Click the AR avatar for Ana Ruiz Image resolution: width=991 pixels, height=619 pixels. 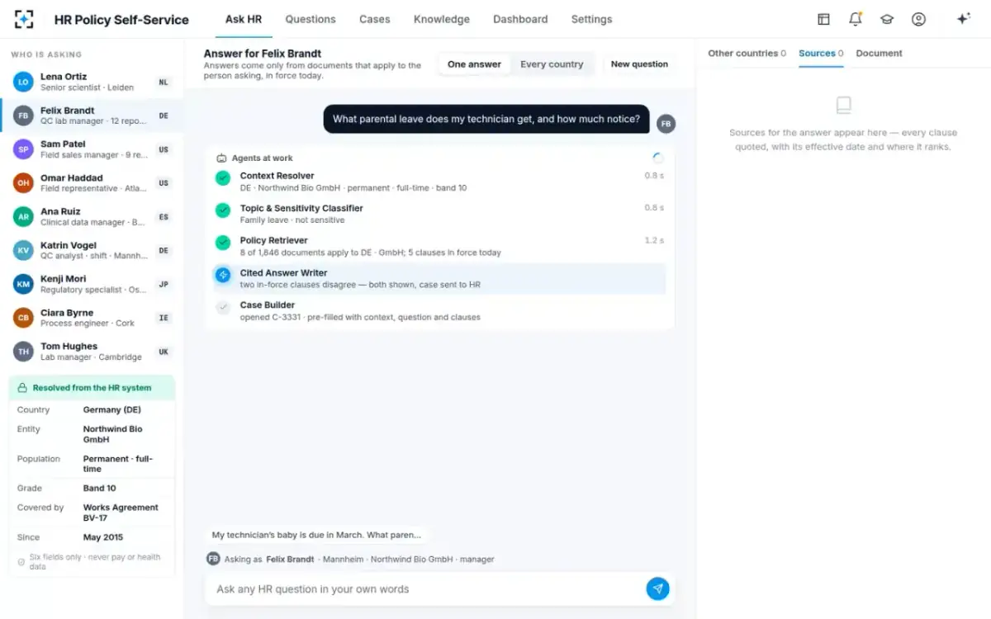tap(23, 217)
